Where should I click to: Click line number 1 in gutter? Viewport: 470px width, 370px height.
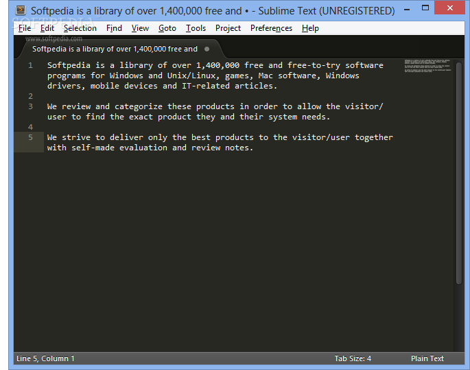click(30, 65)
